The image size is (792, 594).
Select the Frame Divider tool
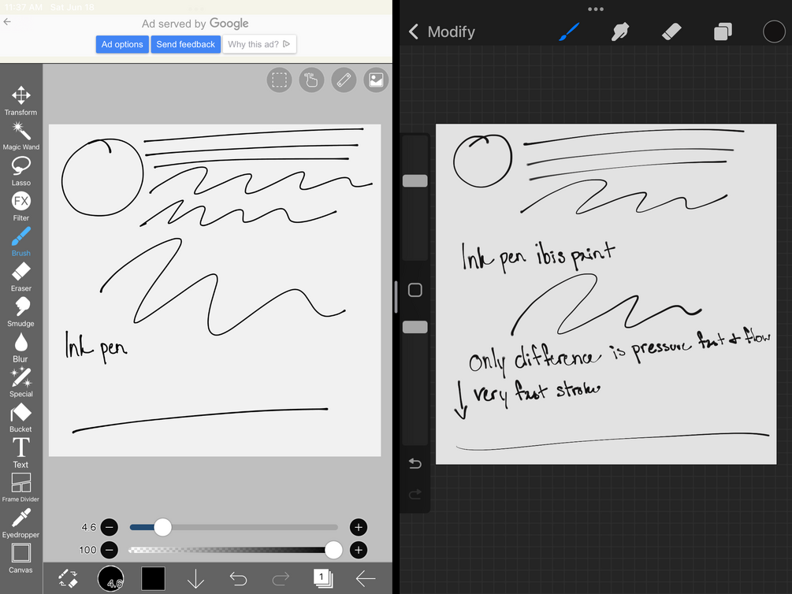point(20,488)
